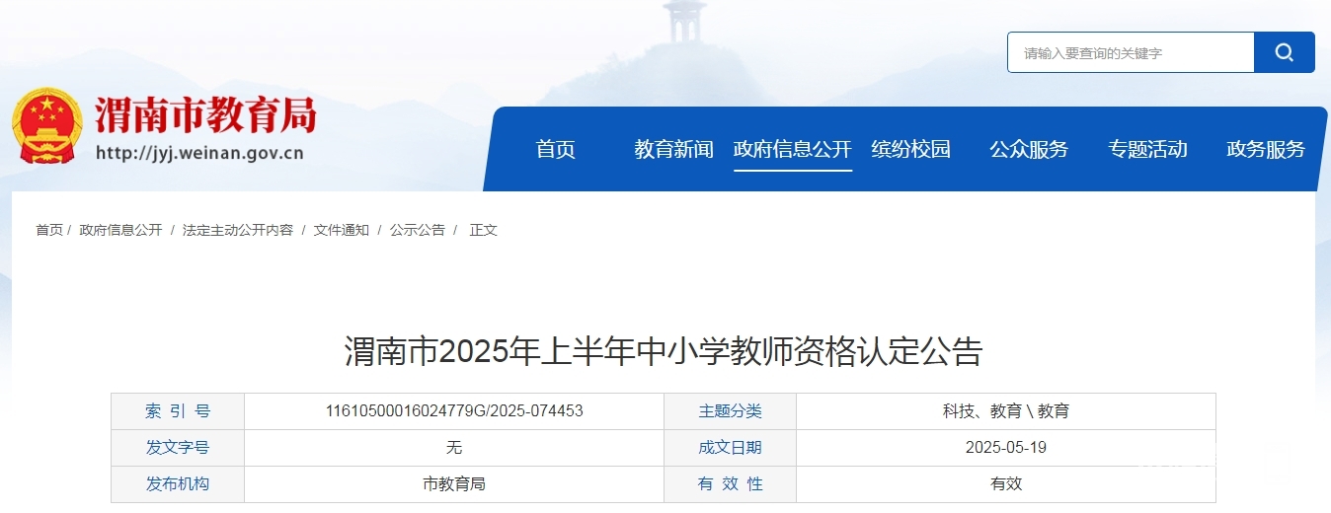Open the 文件通知 breadcrumb link
Viewport: 1331px width, 513px height.
pos(342,230)
